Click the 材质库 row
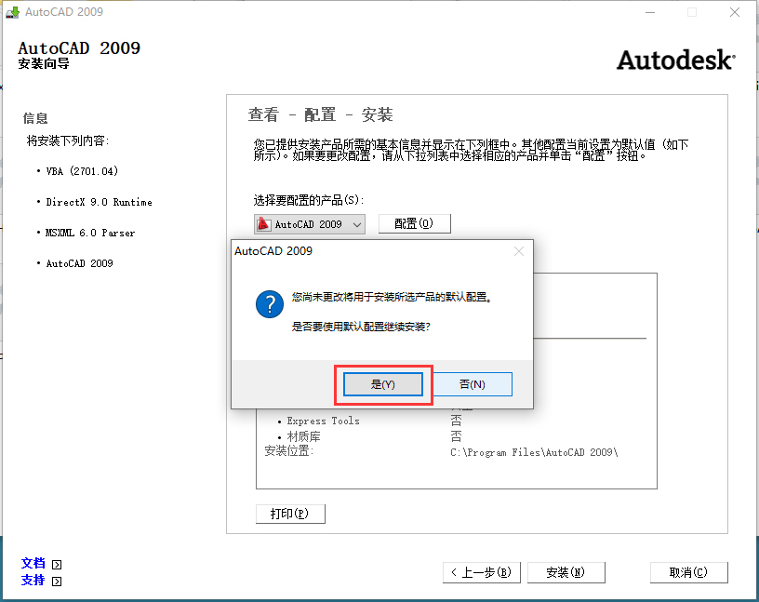 pyautogui.click(x=303, y=437)
